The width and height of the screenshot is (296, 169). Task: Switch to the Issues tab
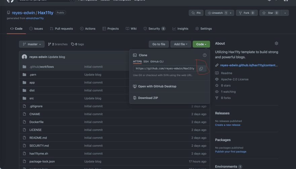(x=36, y=29)
